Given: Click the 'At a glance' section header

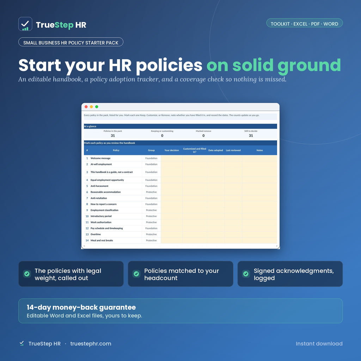Looking at the screenshot, I should point(180,126).
